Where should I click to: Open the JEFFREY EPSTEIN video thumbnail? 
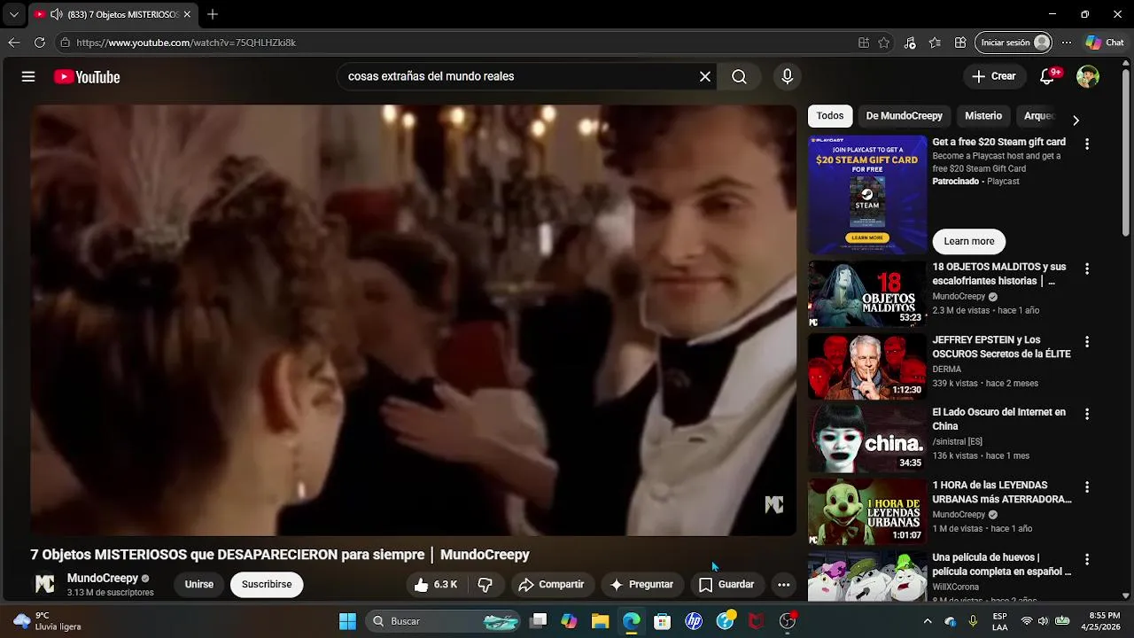click(x=867, y=366)
